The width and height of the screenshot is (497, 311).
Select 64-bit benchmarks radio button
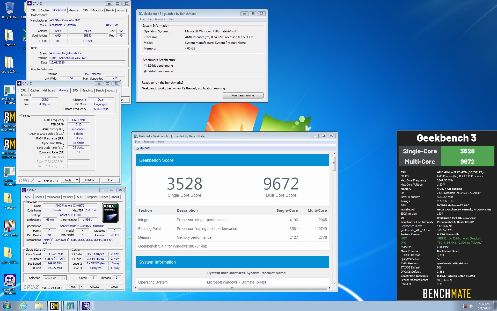point(145,71)
